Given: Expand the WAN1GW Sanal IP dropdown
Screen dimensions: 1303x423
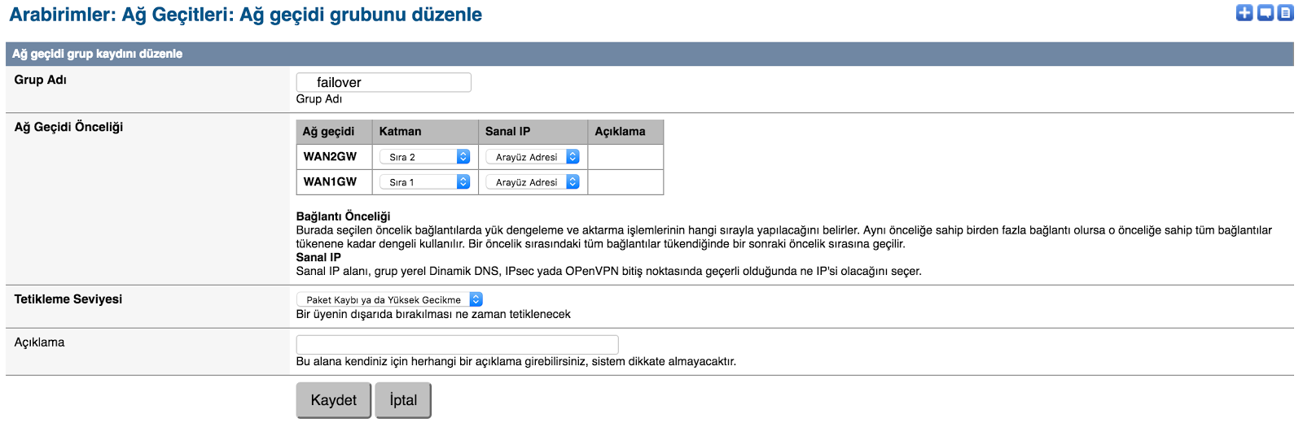Looking at the screenshot, I should click(x=533, y=182).
